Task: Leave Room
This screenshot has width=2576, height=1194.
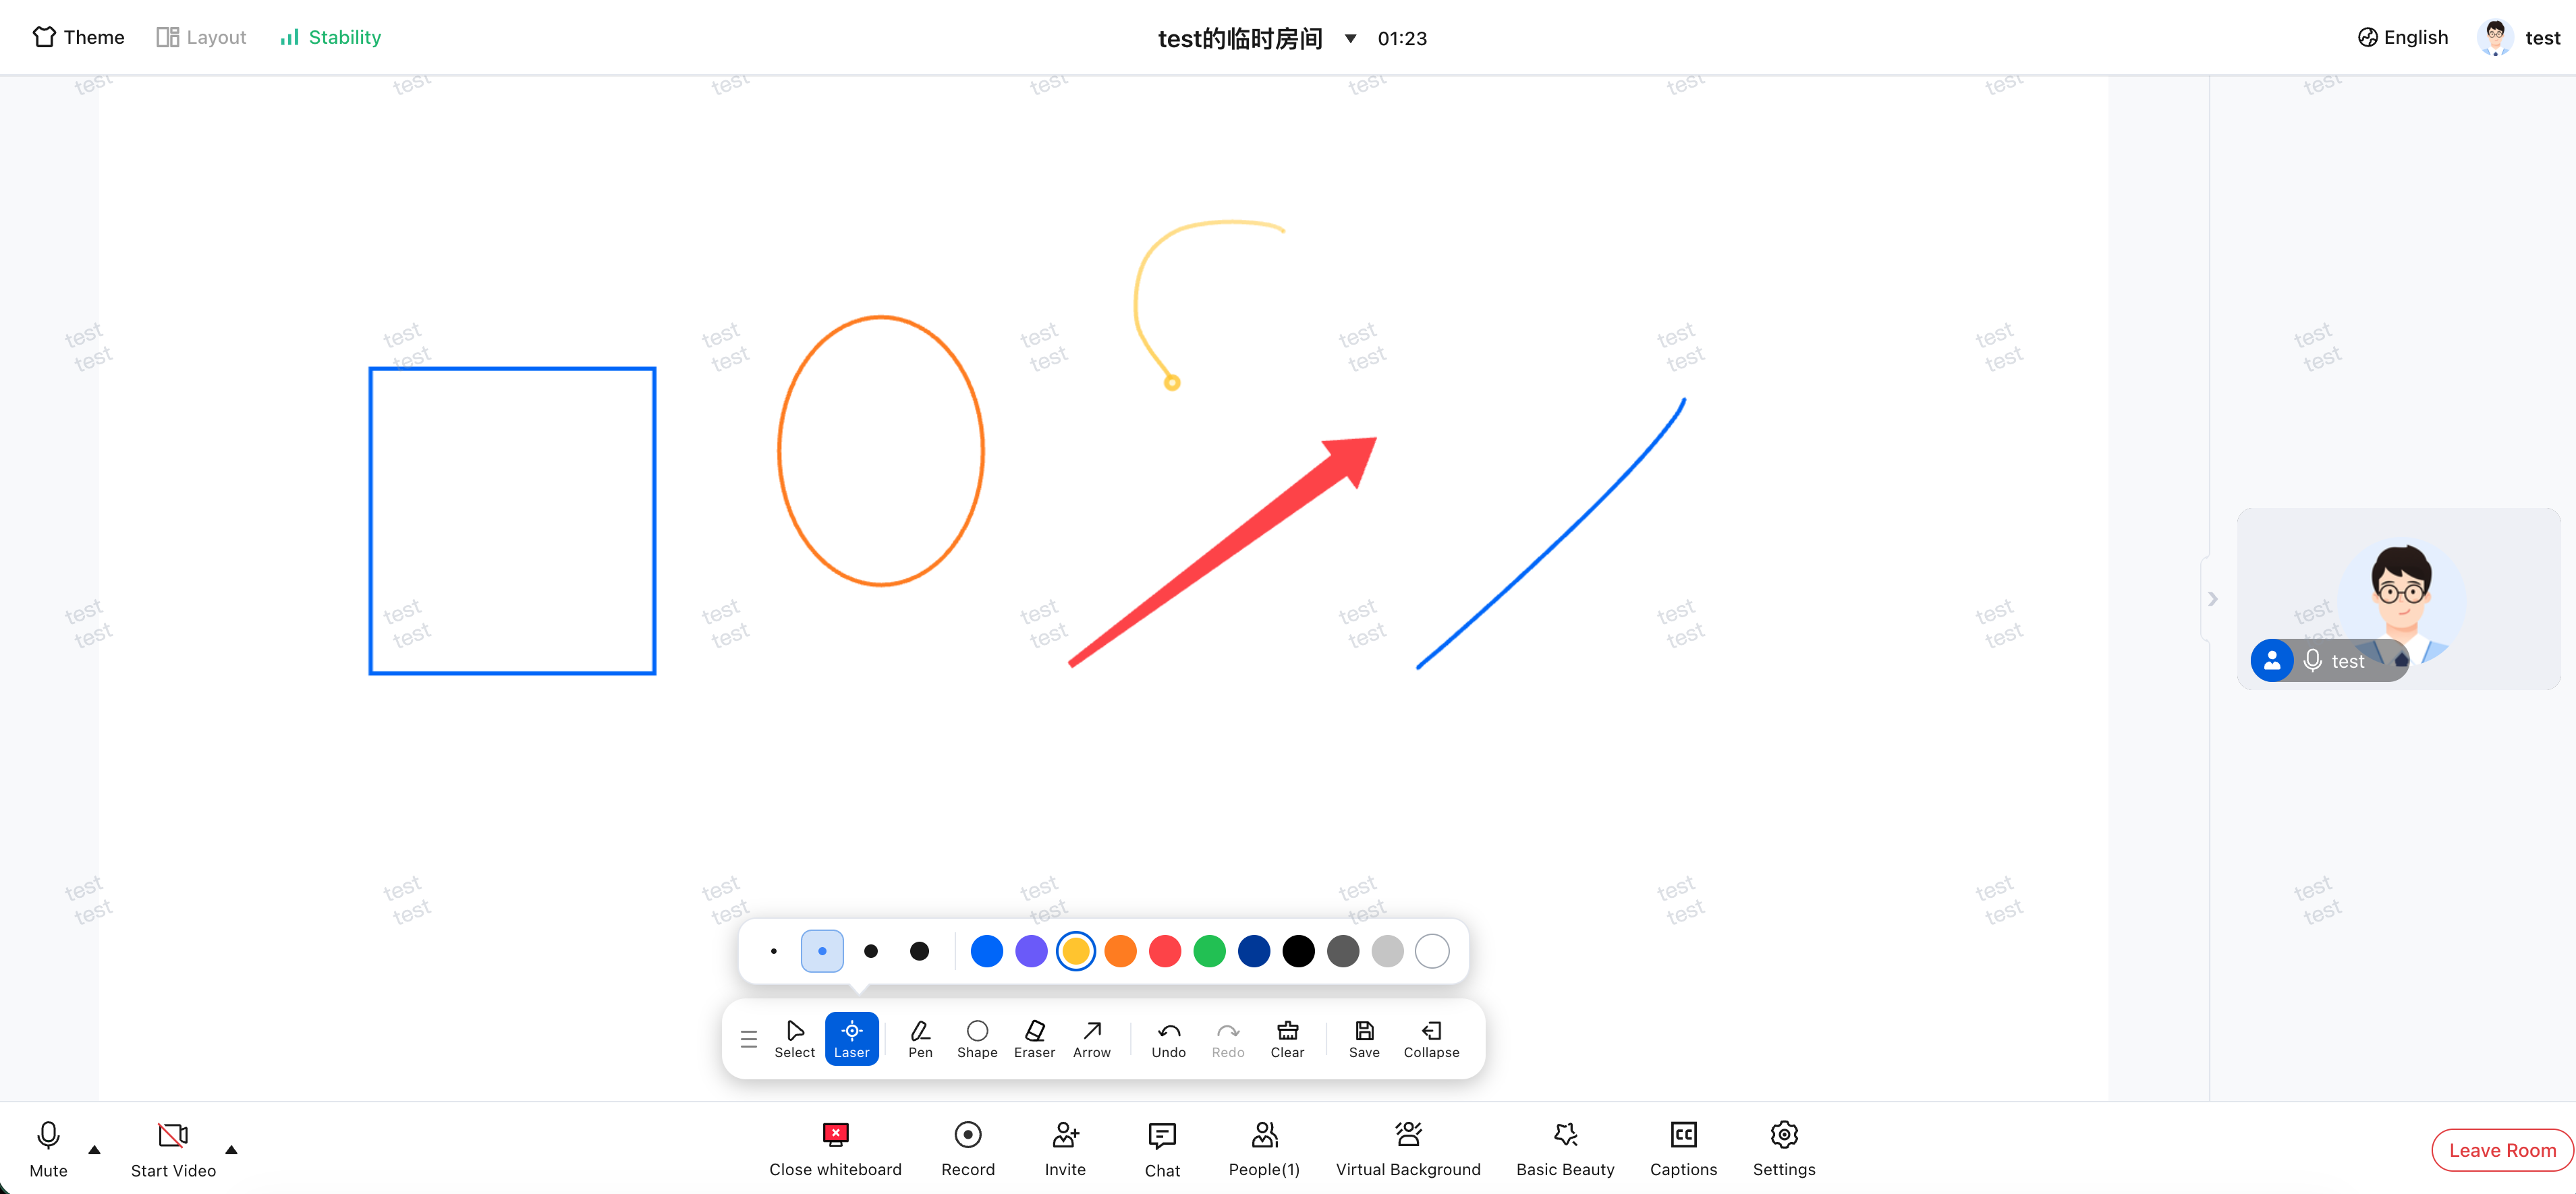Action: (2502, 1150)
